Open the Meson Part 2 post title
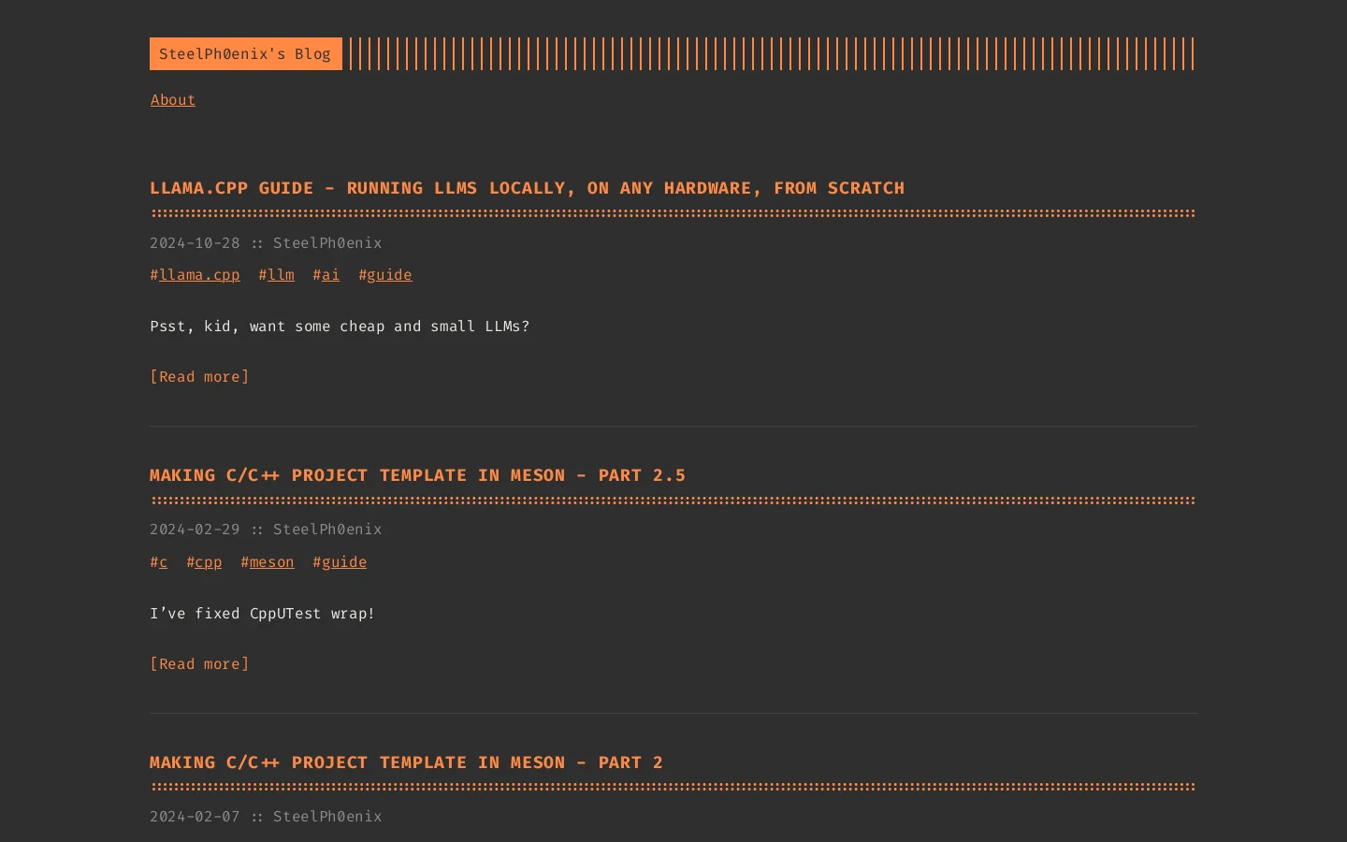Image resolution: width=1347 pixels, height=842 pixels. click(x=406, y=762)
